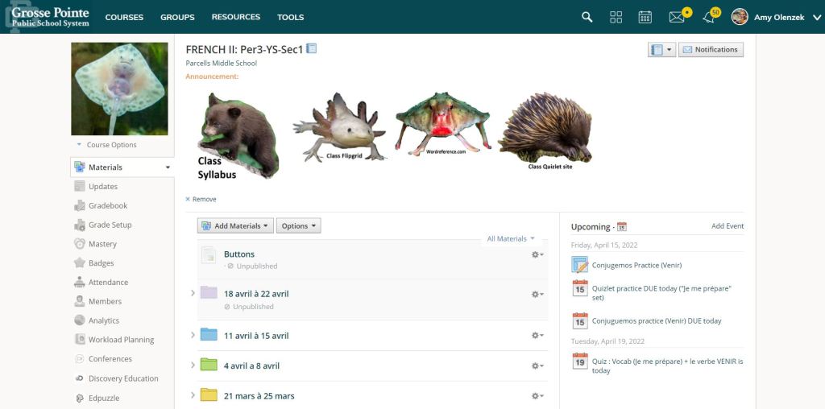Open Gradebook in the sidebar
825x409 pixels.
(108, 206)
